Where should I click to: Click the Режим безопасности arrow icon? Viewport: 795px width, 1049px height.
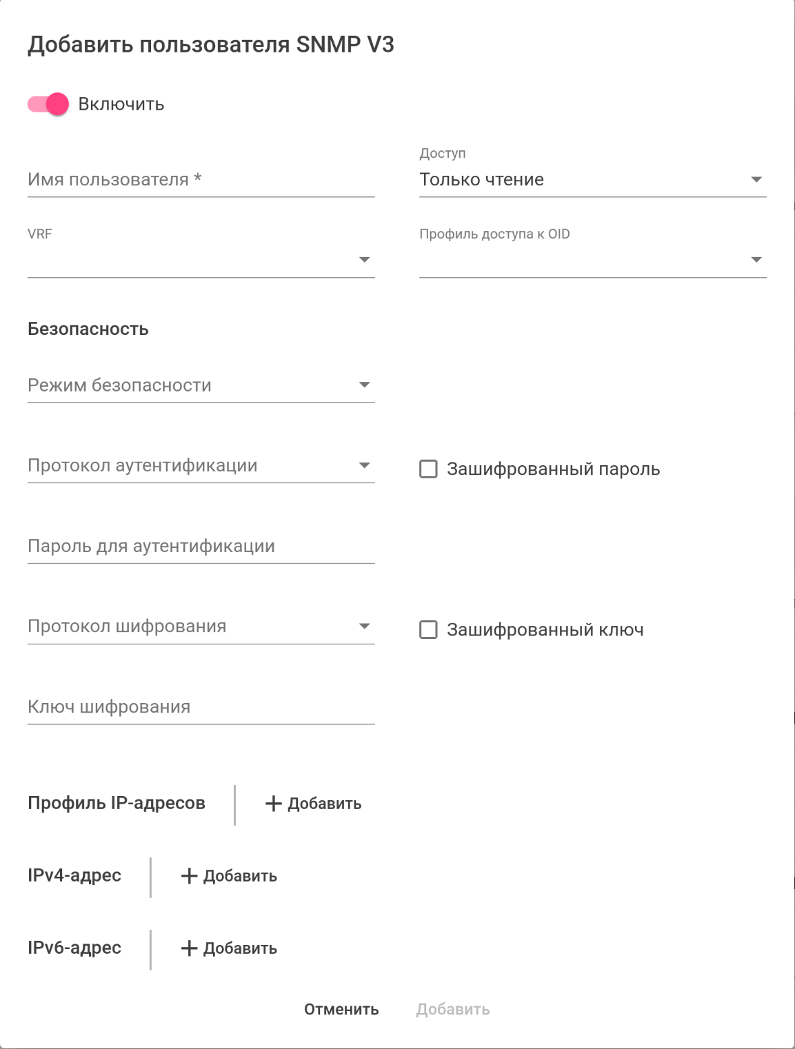tap(365, 385)
